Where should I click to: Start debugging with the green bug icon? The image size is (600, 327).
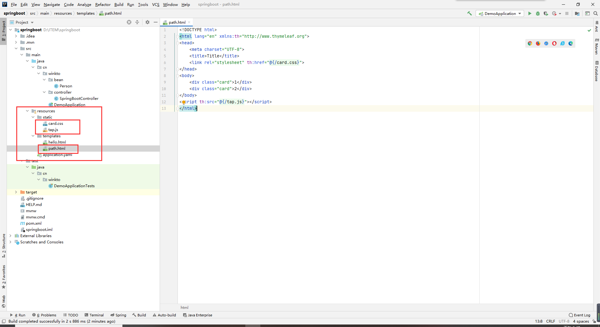(x=538, y=13)
